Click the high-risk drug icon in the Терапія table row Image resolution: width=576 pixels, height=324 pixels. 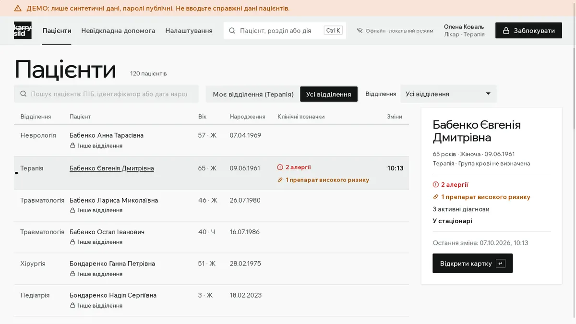[x=280, y=180]
